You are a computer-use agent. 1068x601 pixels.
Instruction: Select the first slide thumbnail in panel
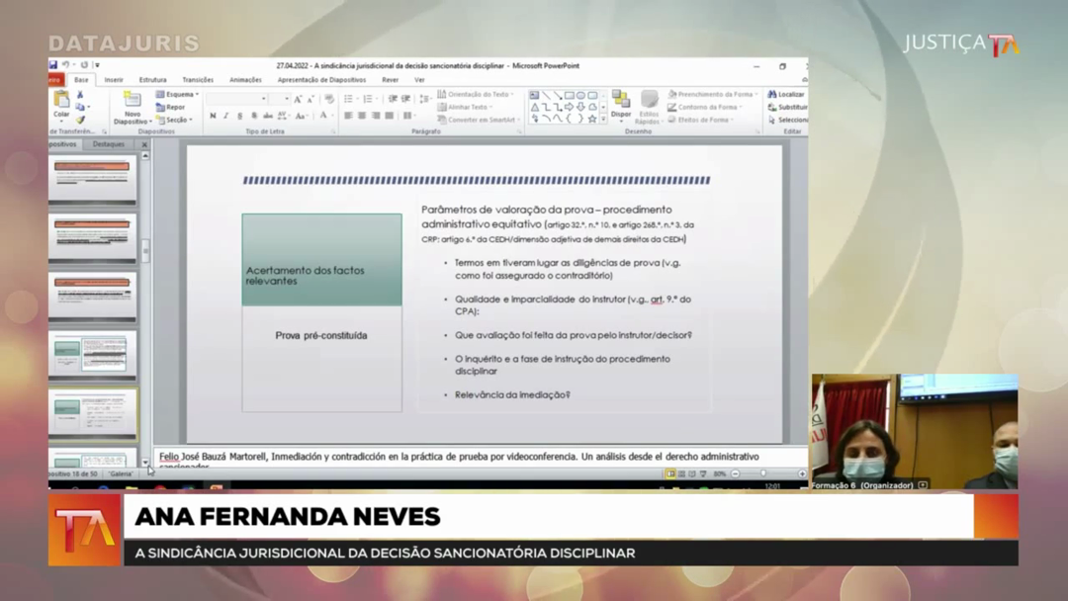point(93,179)
